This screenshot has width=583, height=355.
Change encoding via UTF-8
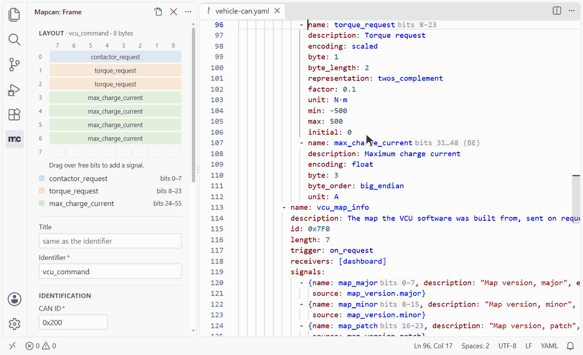[507, 346]
